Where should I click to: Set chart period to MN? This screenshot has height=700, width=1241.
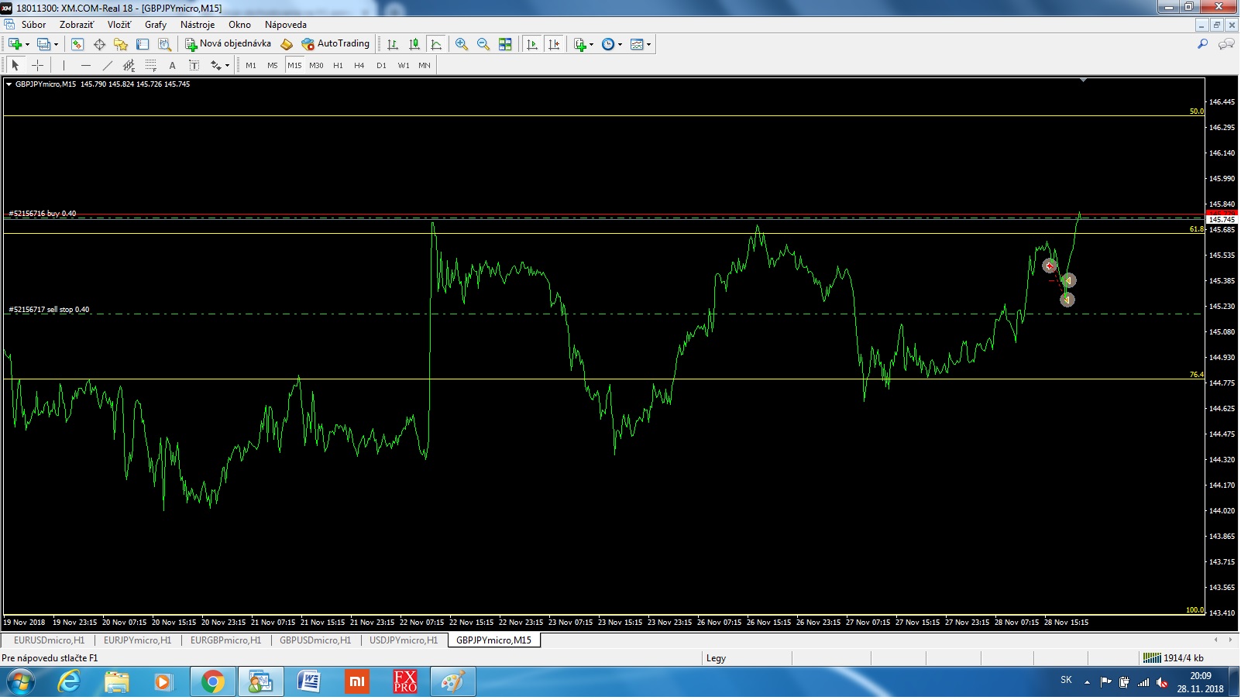(x=425, y=66)
